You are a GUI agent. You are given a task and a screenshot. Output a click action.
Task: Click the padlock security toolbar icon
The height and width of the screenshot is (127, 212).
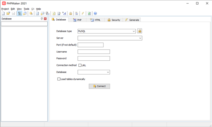70,13
